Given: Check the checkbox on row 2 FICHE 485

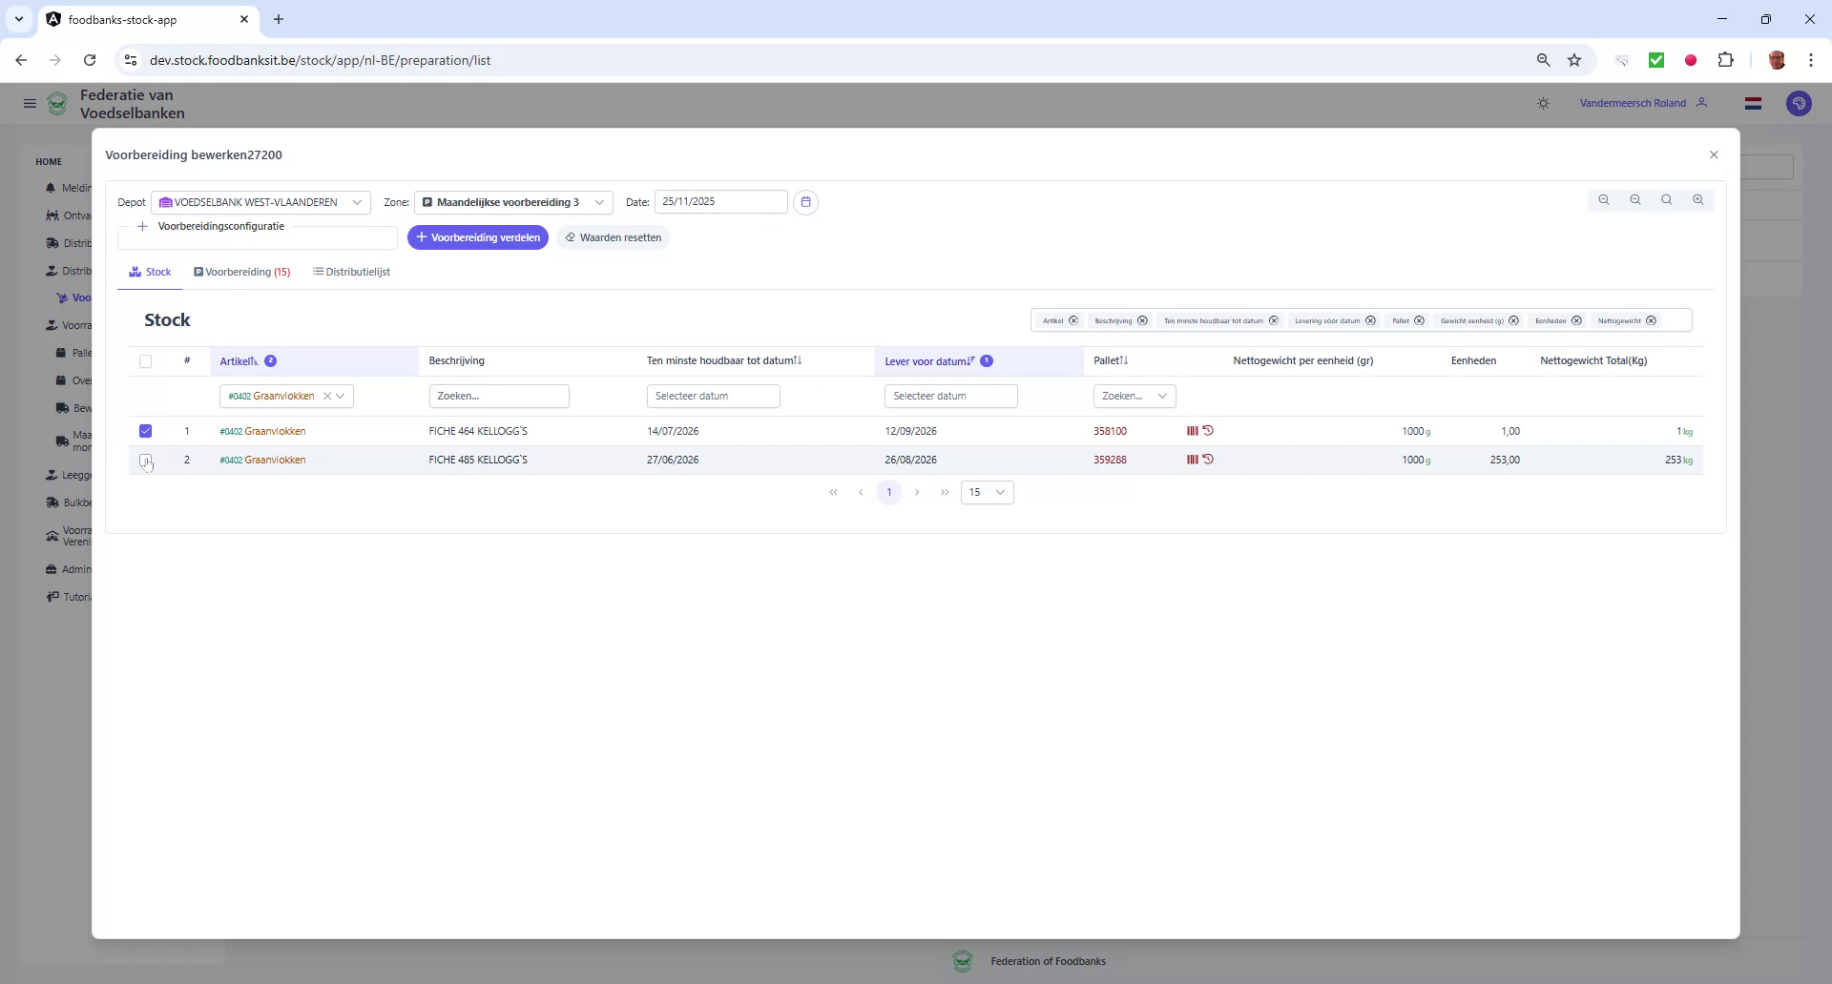Looking at the screenshot, I should [145, 461].
